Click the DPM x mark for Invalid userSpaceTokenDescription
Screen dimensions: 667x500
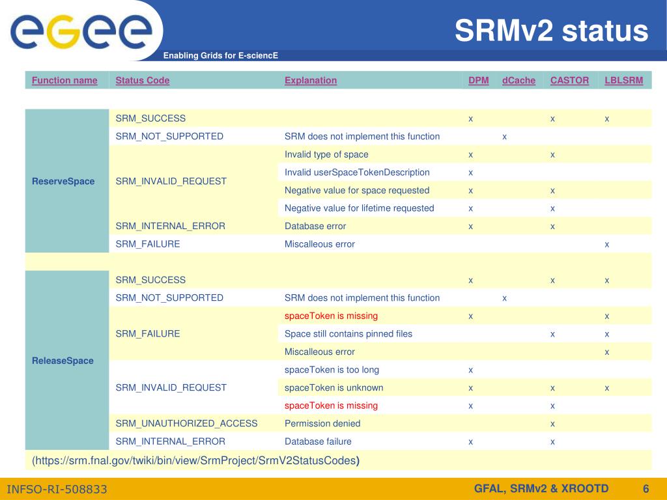470,173
